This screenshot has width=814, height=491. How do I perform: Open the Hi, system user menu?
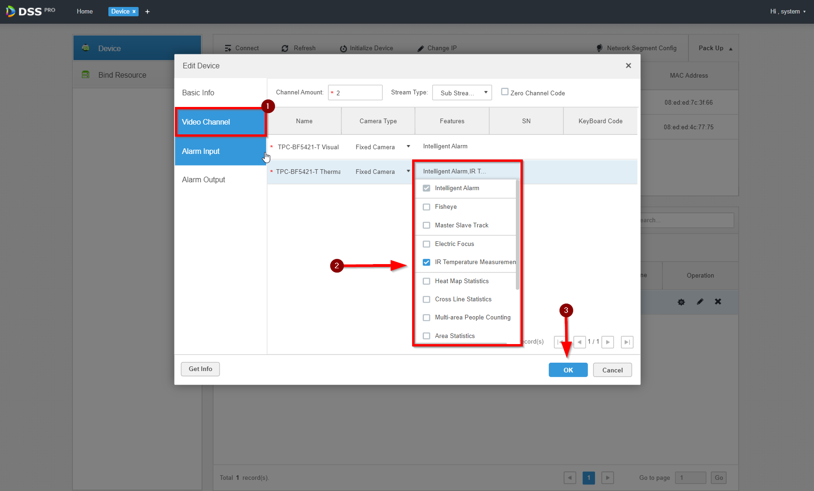tap(788, 12)
